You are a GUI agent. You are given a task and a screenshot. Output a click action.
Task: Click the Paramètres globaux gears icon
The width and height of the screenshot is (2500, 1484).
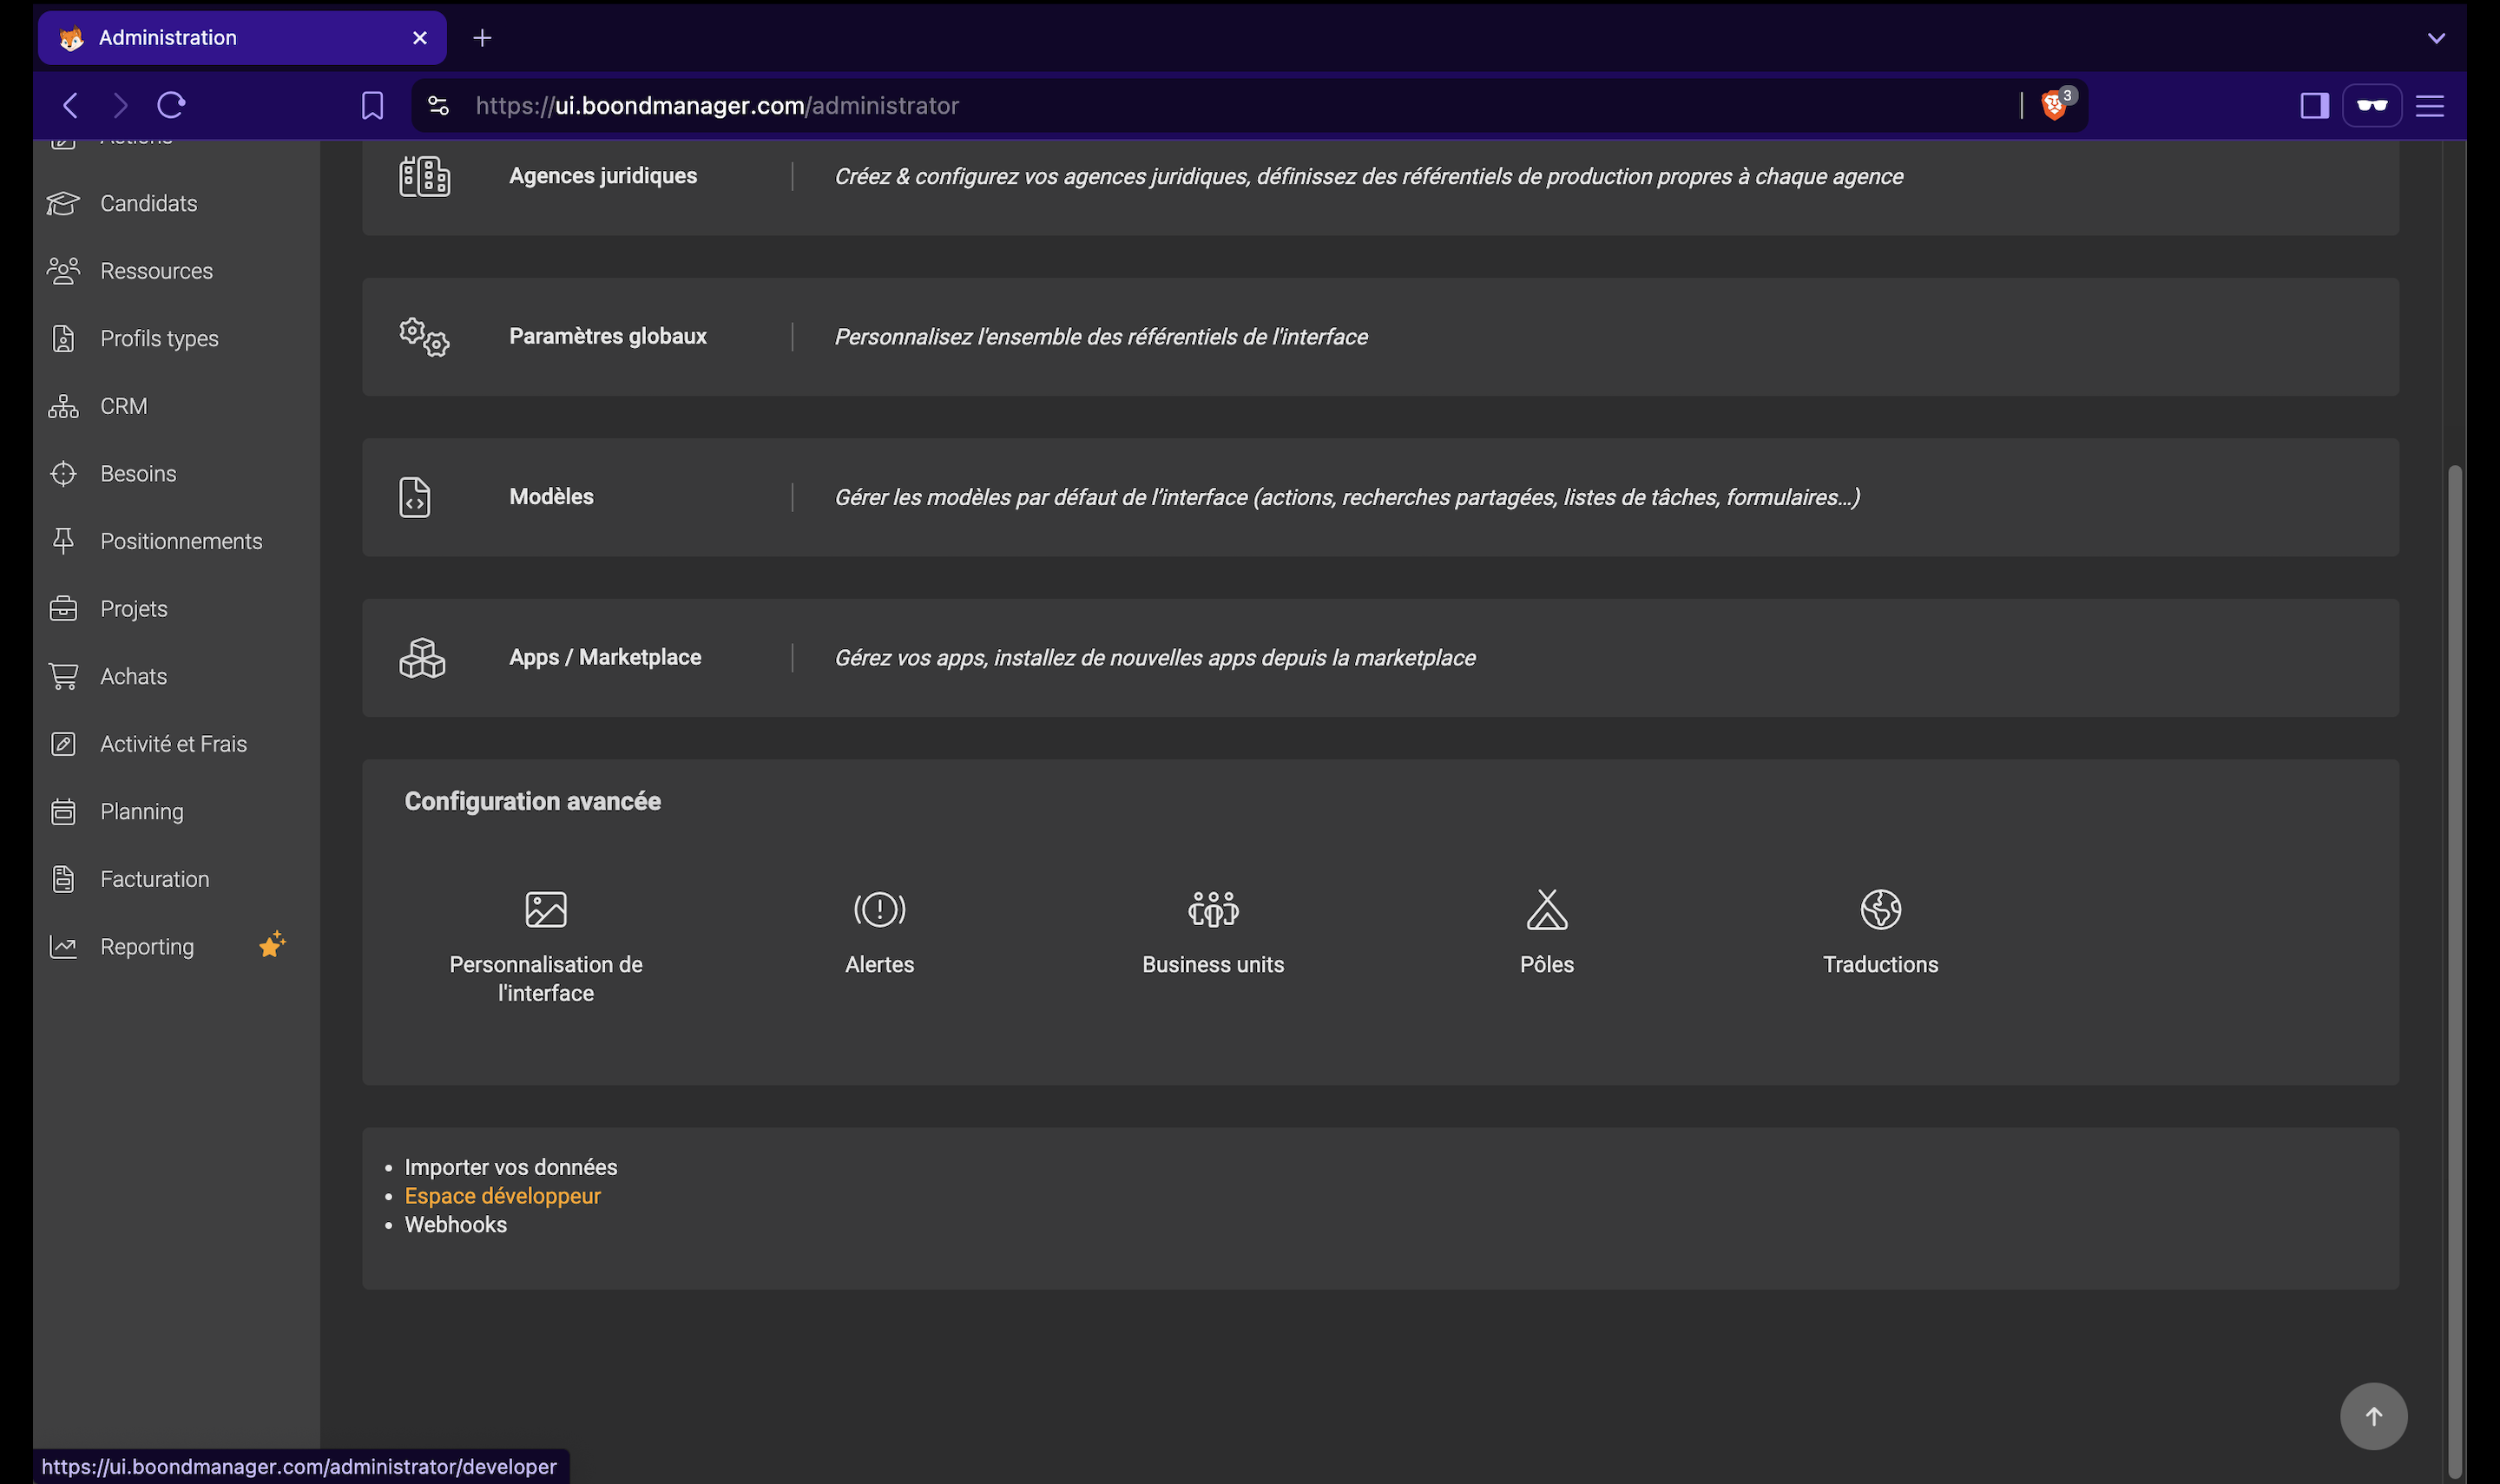424,337
